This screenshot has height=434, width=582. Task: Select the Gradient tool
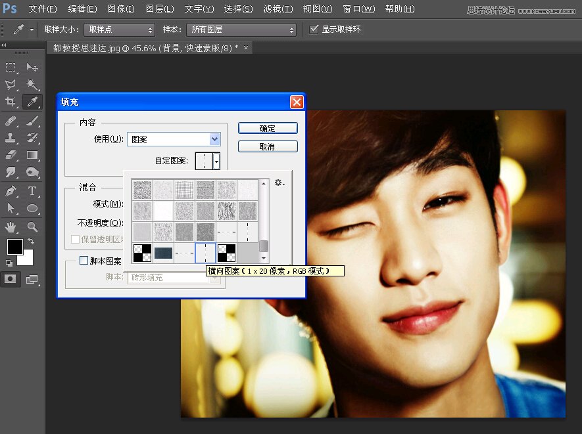(32, 154)
